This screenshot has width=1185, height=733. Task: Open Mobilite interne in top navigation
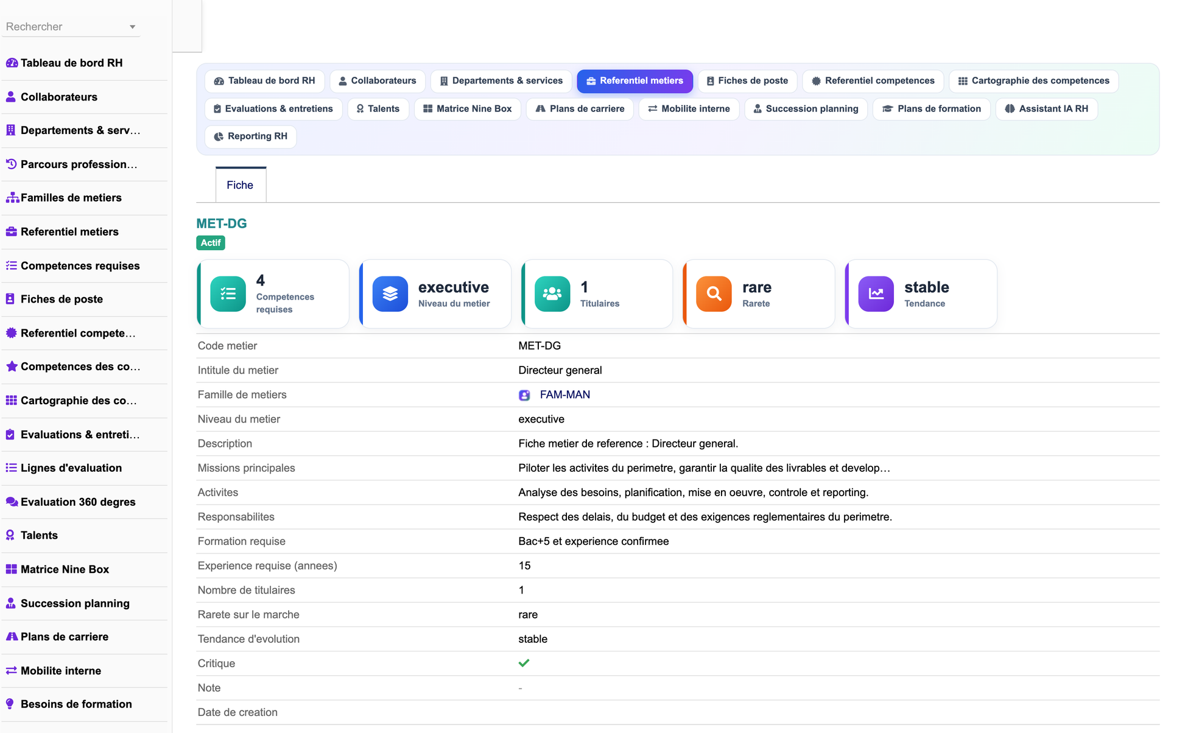689,109
